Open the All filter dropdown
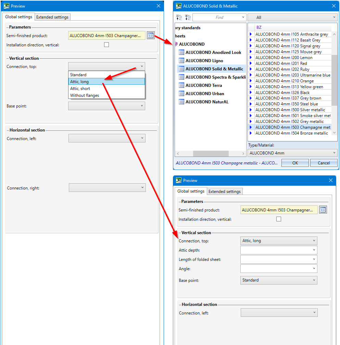Viewport: 340px width, 345px height. [292, 18]
